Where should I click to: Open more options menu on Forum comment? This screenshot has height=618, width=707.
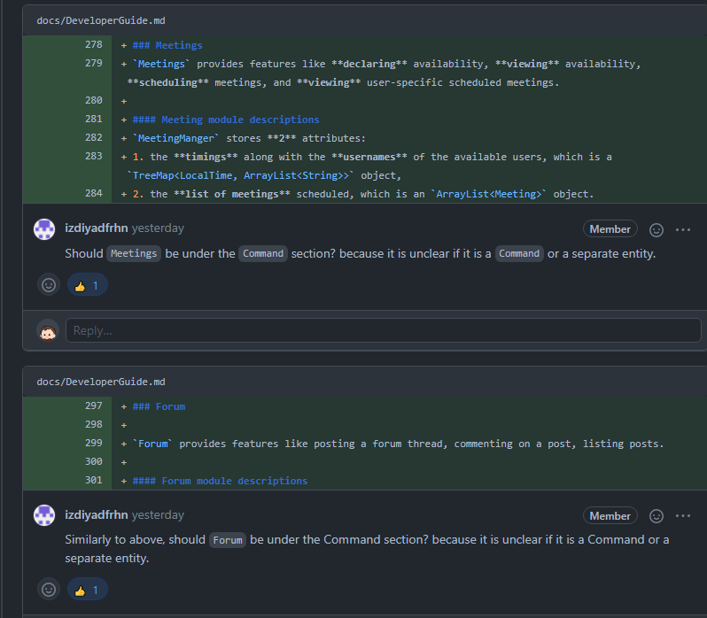coord(683,516)
